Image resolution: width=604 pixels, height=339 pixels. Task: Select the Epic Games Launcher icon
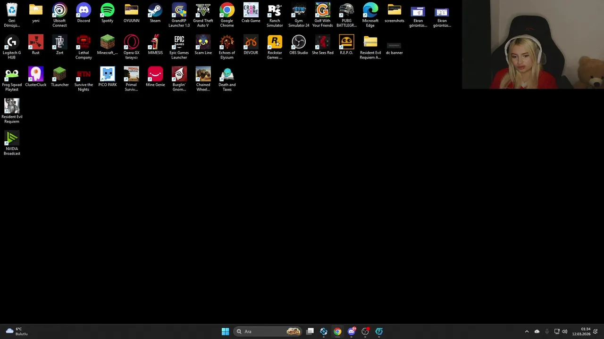[x=179, y=47]
